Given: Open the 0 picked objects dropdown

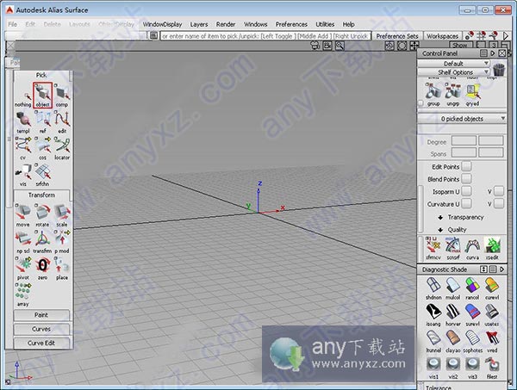Looking at the screenshot, I should (462, 119).
